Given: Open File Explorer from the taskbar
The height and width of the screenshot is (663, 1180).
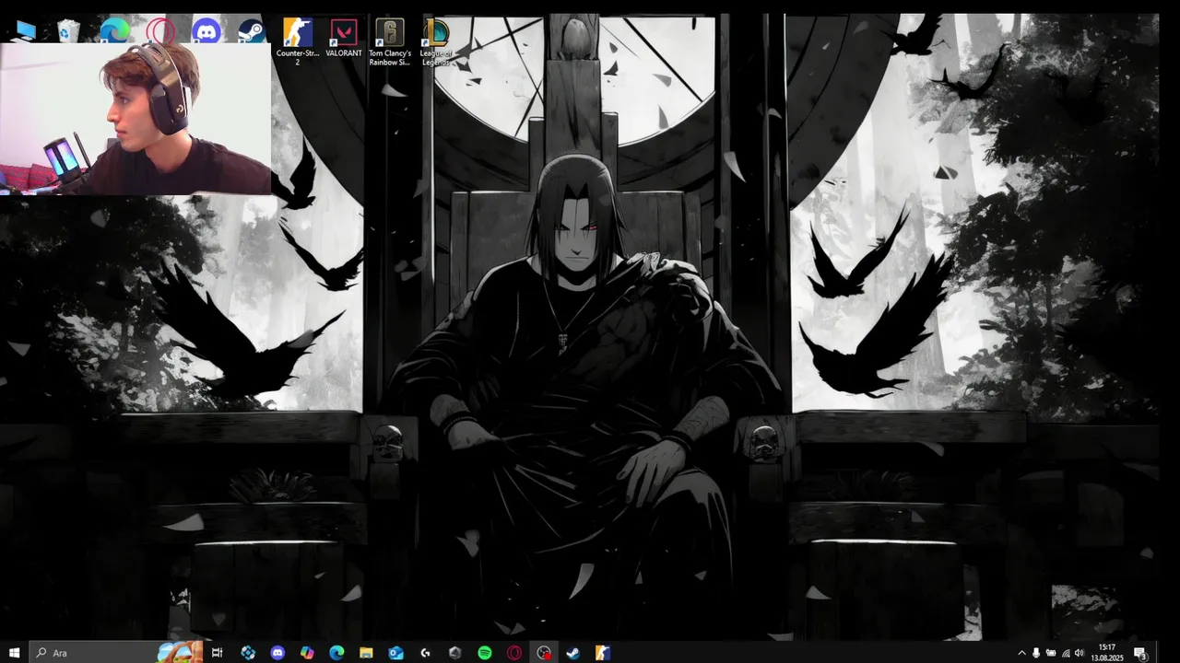Looking at the screenshot, I should tap(366, 653).
